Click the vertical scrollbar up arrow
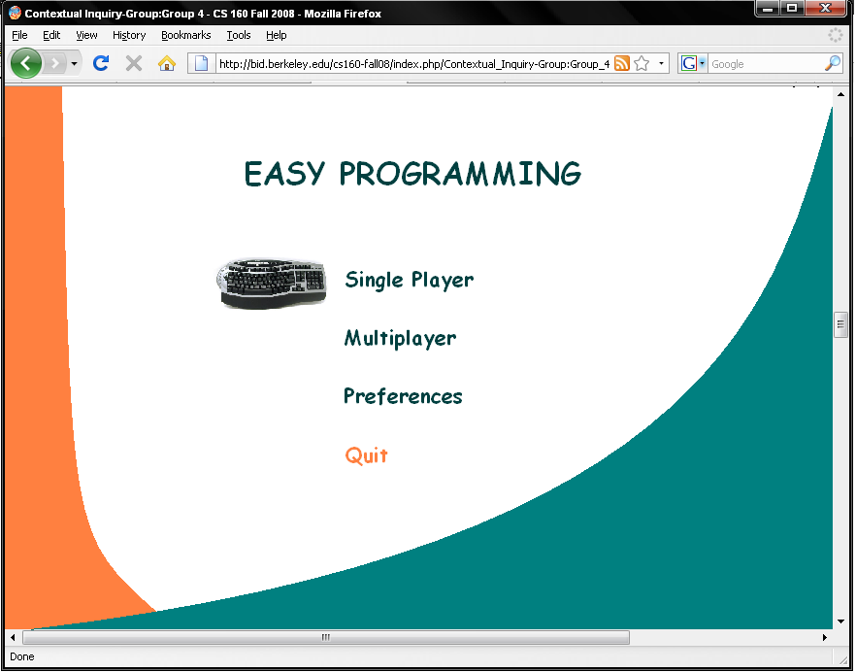Screen dimensions: 856x672 coord(840,94)
